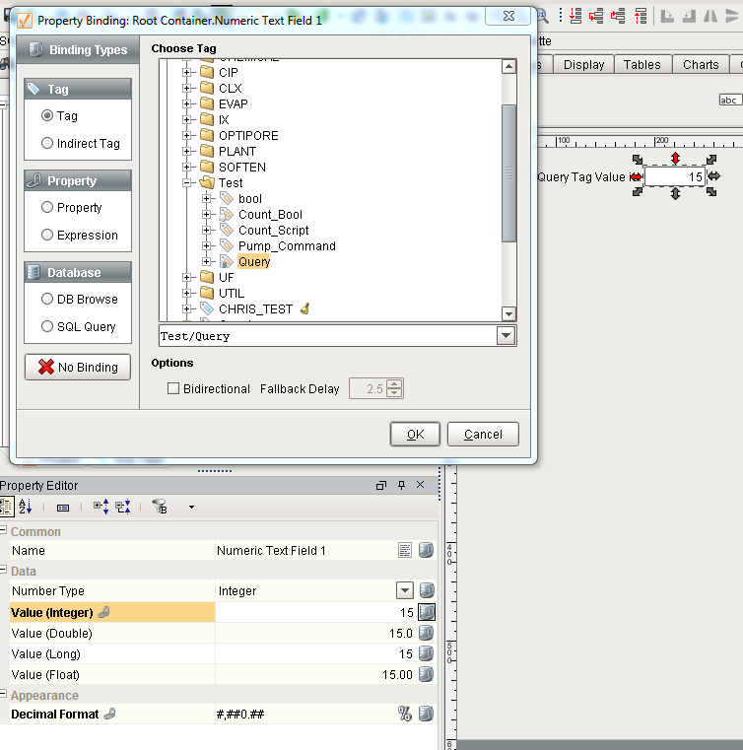The height and width of the screenshot is (750, 743).
Task: Select the OPTIPORE folder
Action: 248,135
